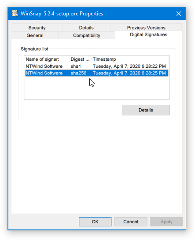Viewport: 195px width, 240px height.
Task: Close the Properties dialog window
Action: pyautogui.click(x=179, y=14)
